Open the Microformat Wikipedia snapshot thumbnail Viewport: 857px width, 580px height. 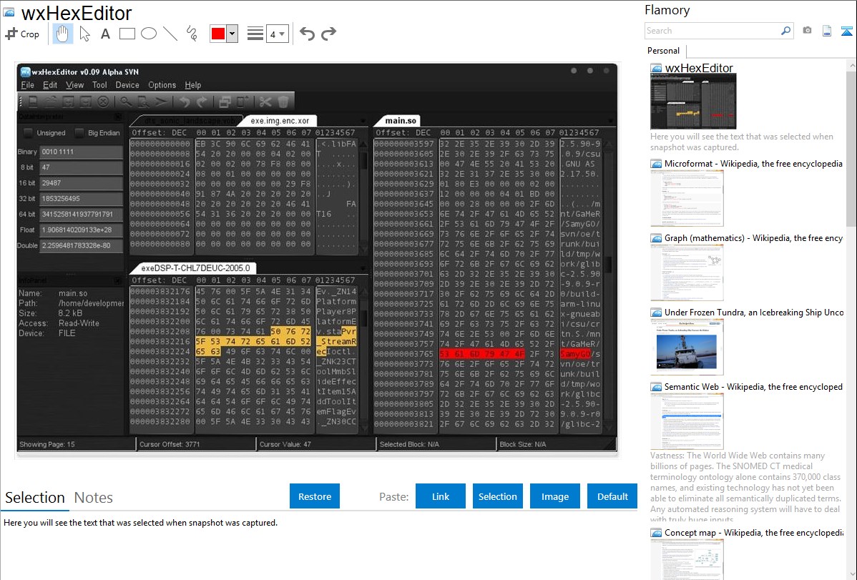[687, 198]
